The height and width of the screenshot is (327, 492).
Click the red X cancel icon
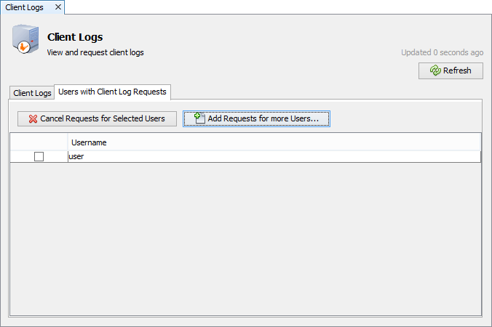[33, 118]
